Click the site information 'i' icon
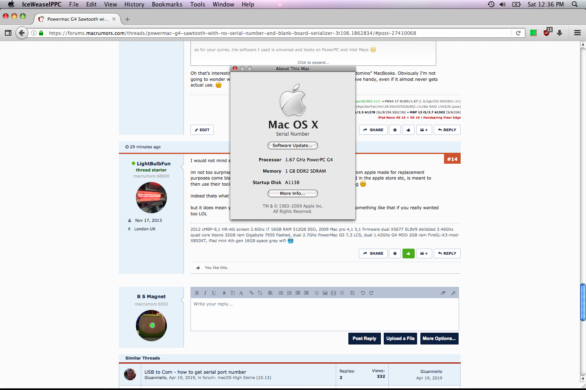This screenshot has width=586, height=390. tap(34, 33)
